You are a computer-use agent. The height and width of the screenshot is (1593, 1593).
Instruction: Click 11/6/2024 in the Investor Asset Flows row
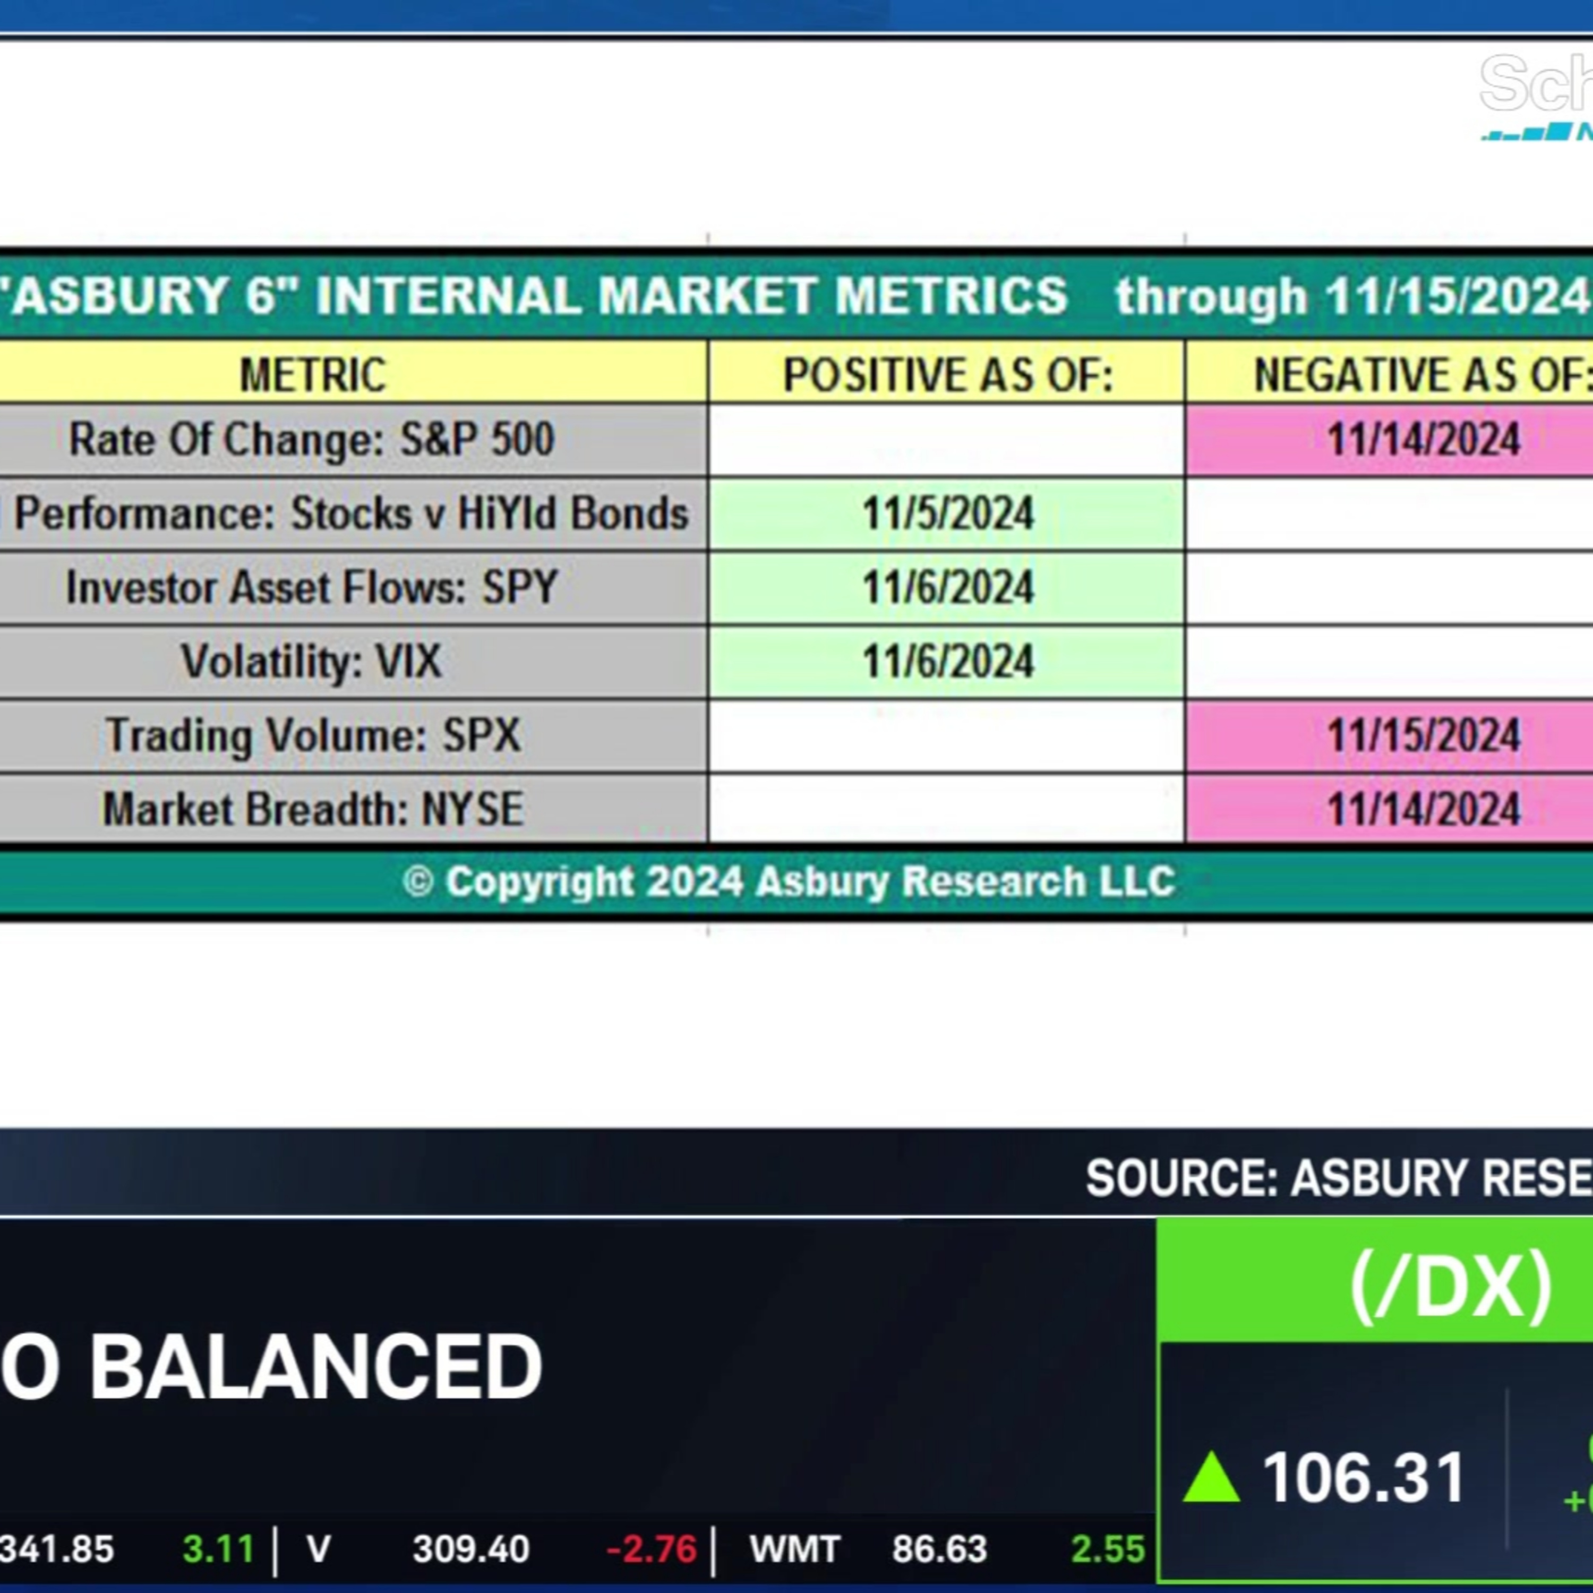pos(947,587)
